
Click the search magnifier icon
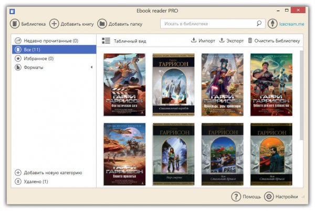(259, 24)
